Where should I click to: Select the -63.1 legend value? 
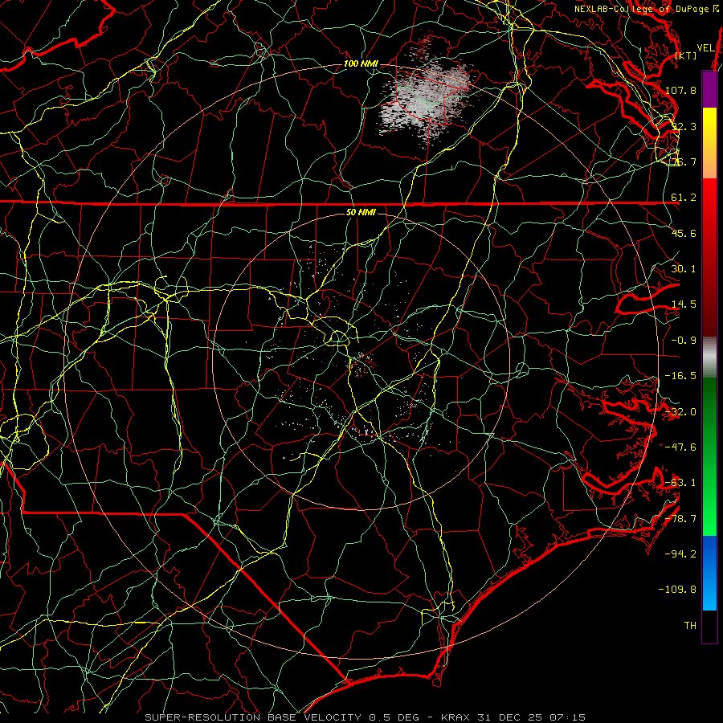tap(680, 483)
